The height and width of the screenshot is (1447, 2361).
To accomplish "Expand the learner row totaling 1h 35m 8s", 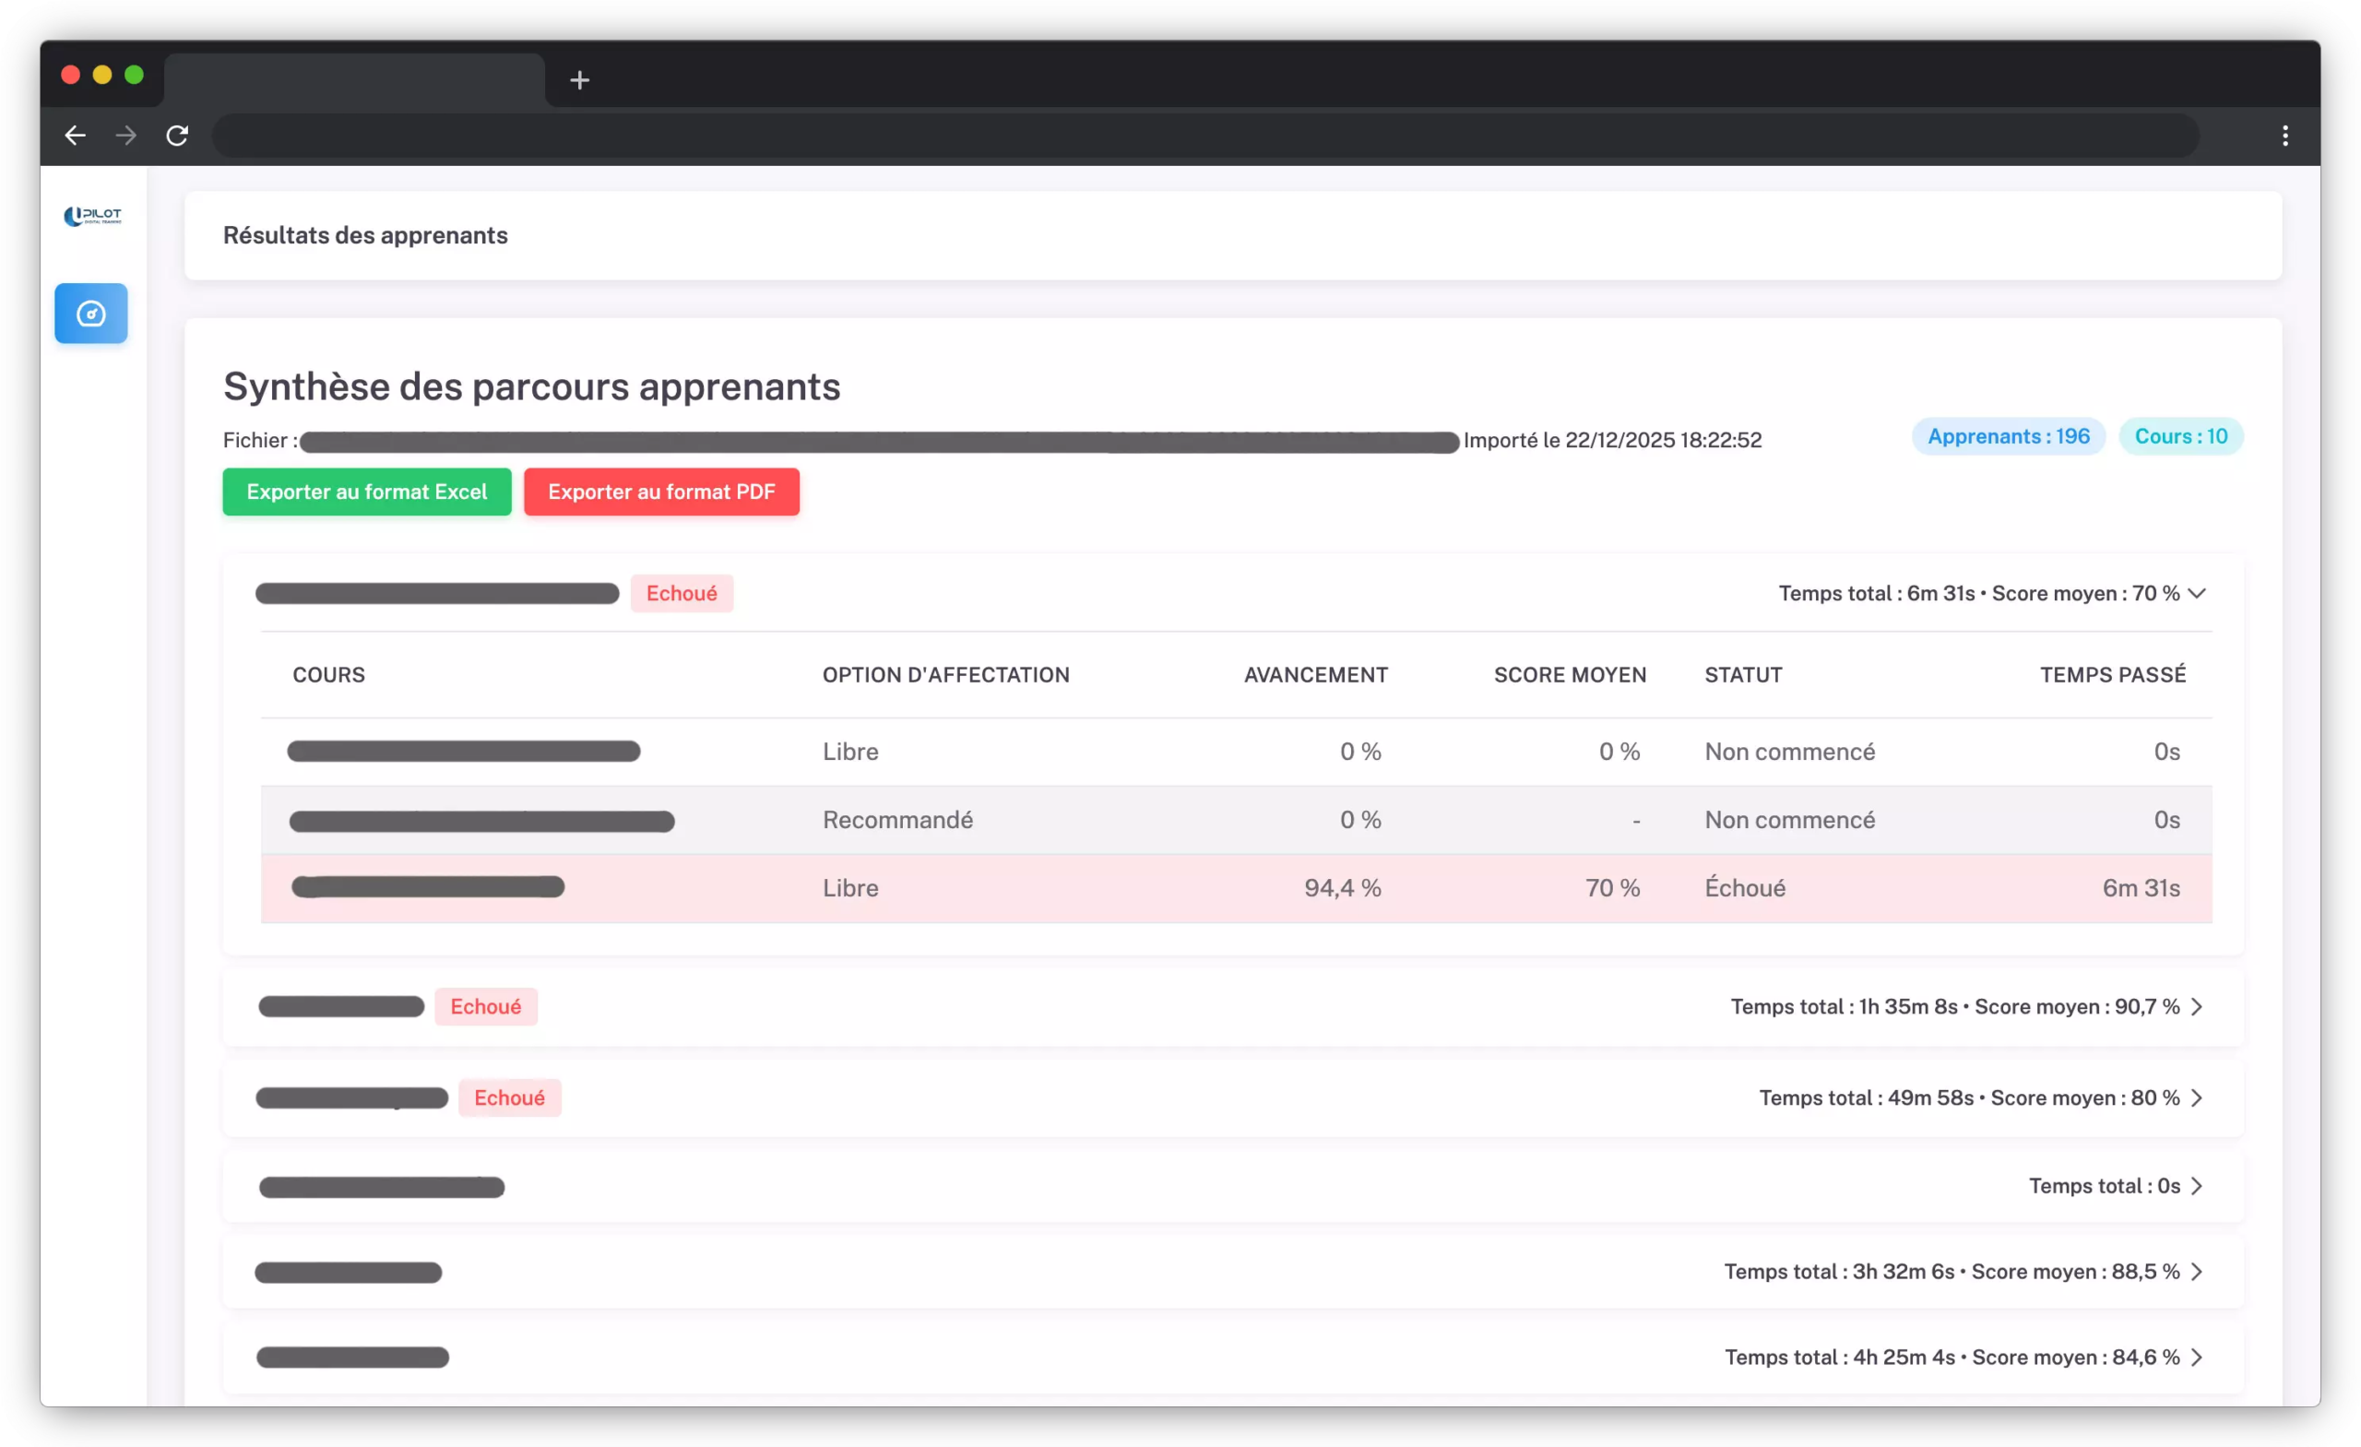I will click(x=2197, y=1006).
